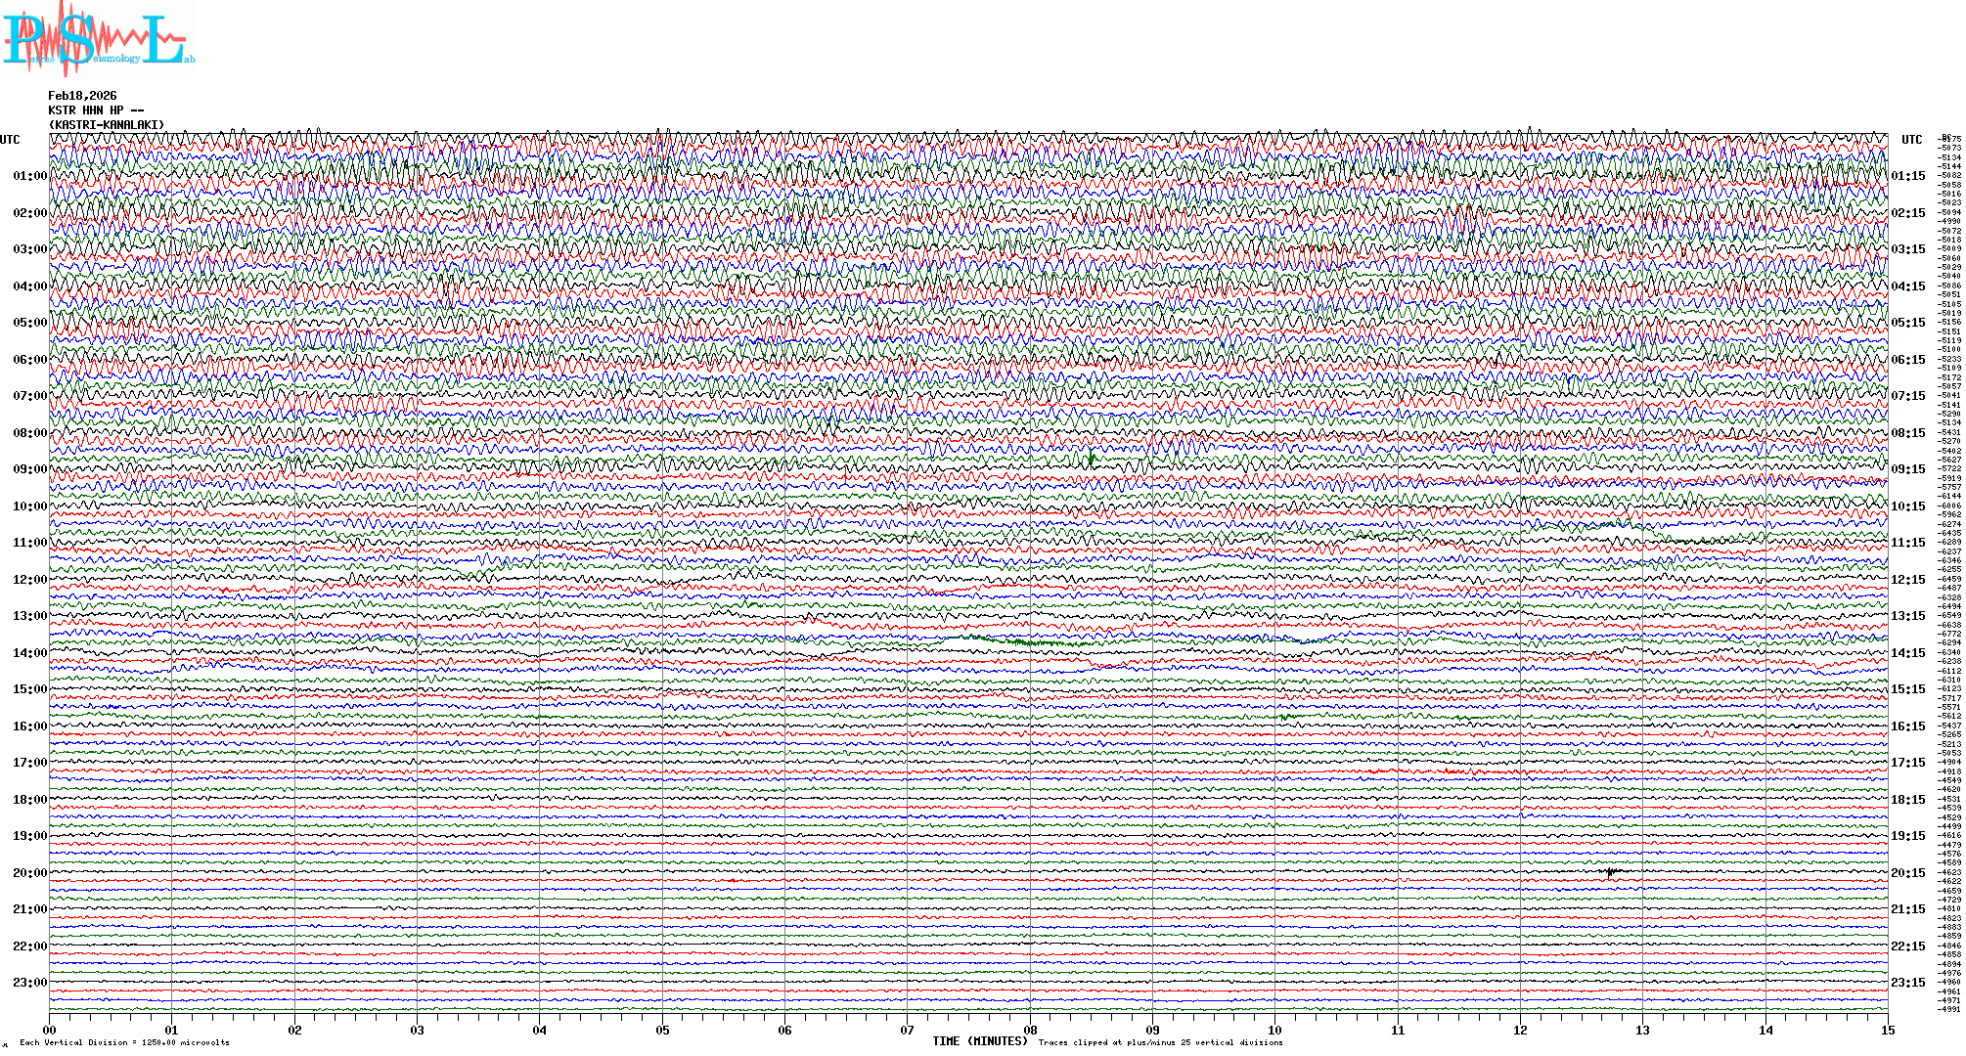
Task: Click the 23:00 hour label on left
Action: click(x=29, y=983)
